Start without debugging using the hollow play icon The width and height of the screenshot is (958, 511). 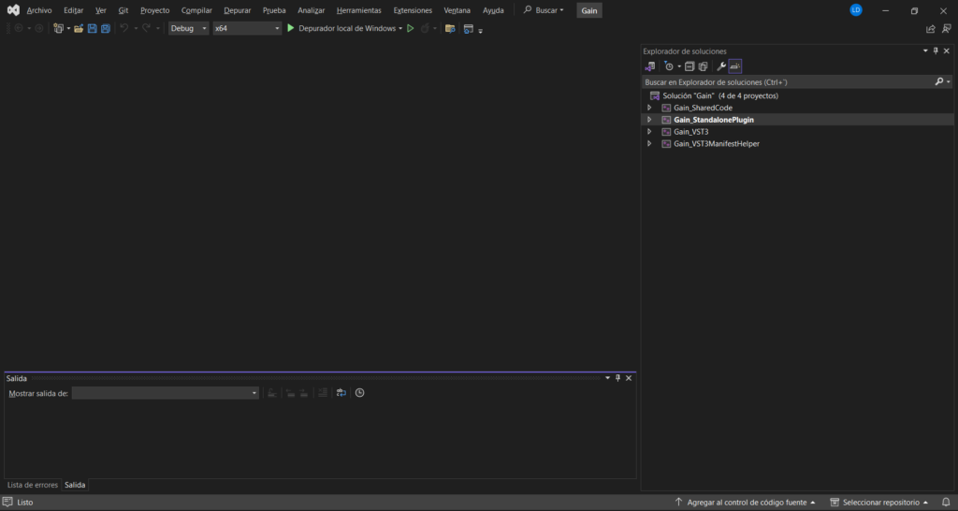(x=411, y=28)
